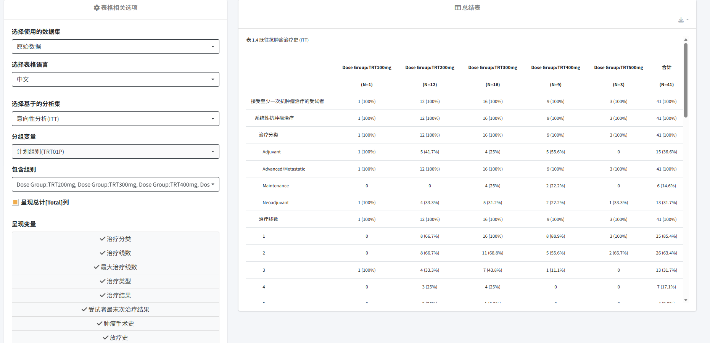Open the 包含组别 dose group multi-select field
The height and width of the screenshot is (343, 710).
tap(116, 184)
